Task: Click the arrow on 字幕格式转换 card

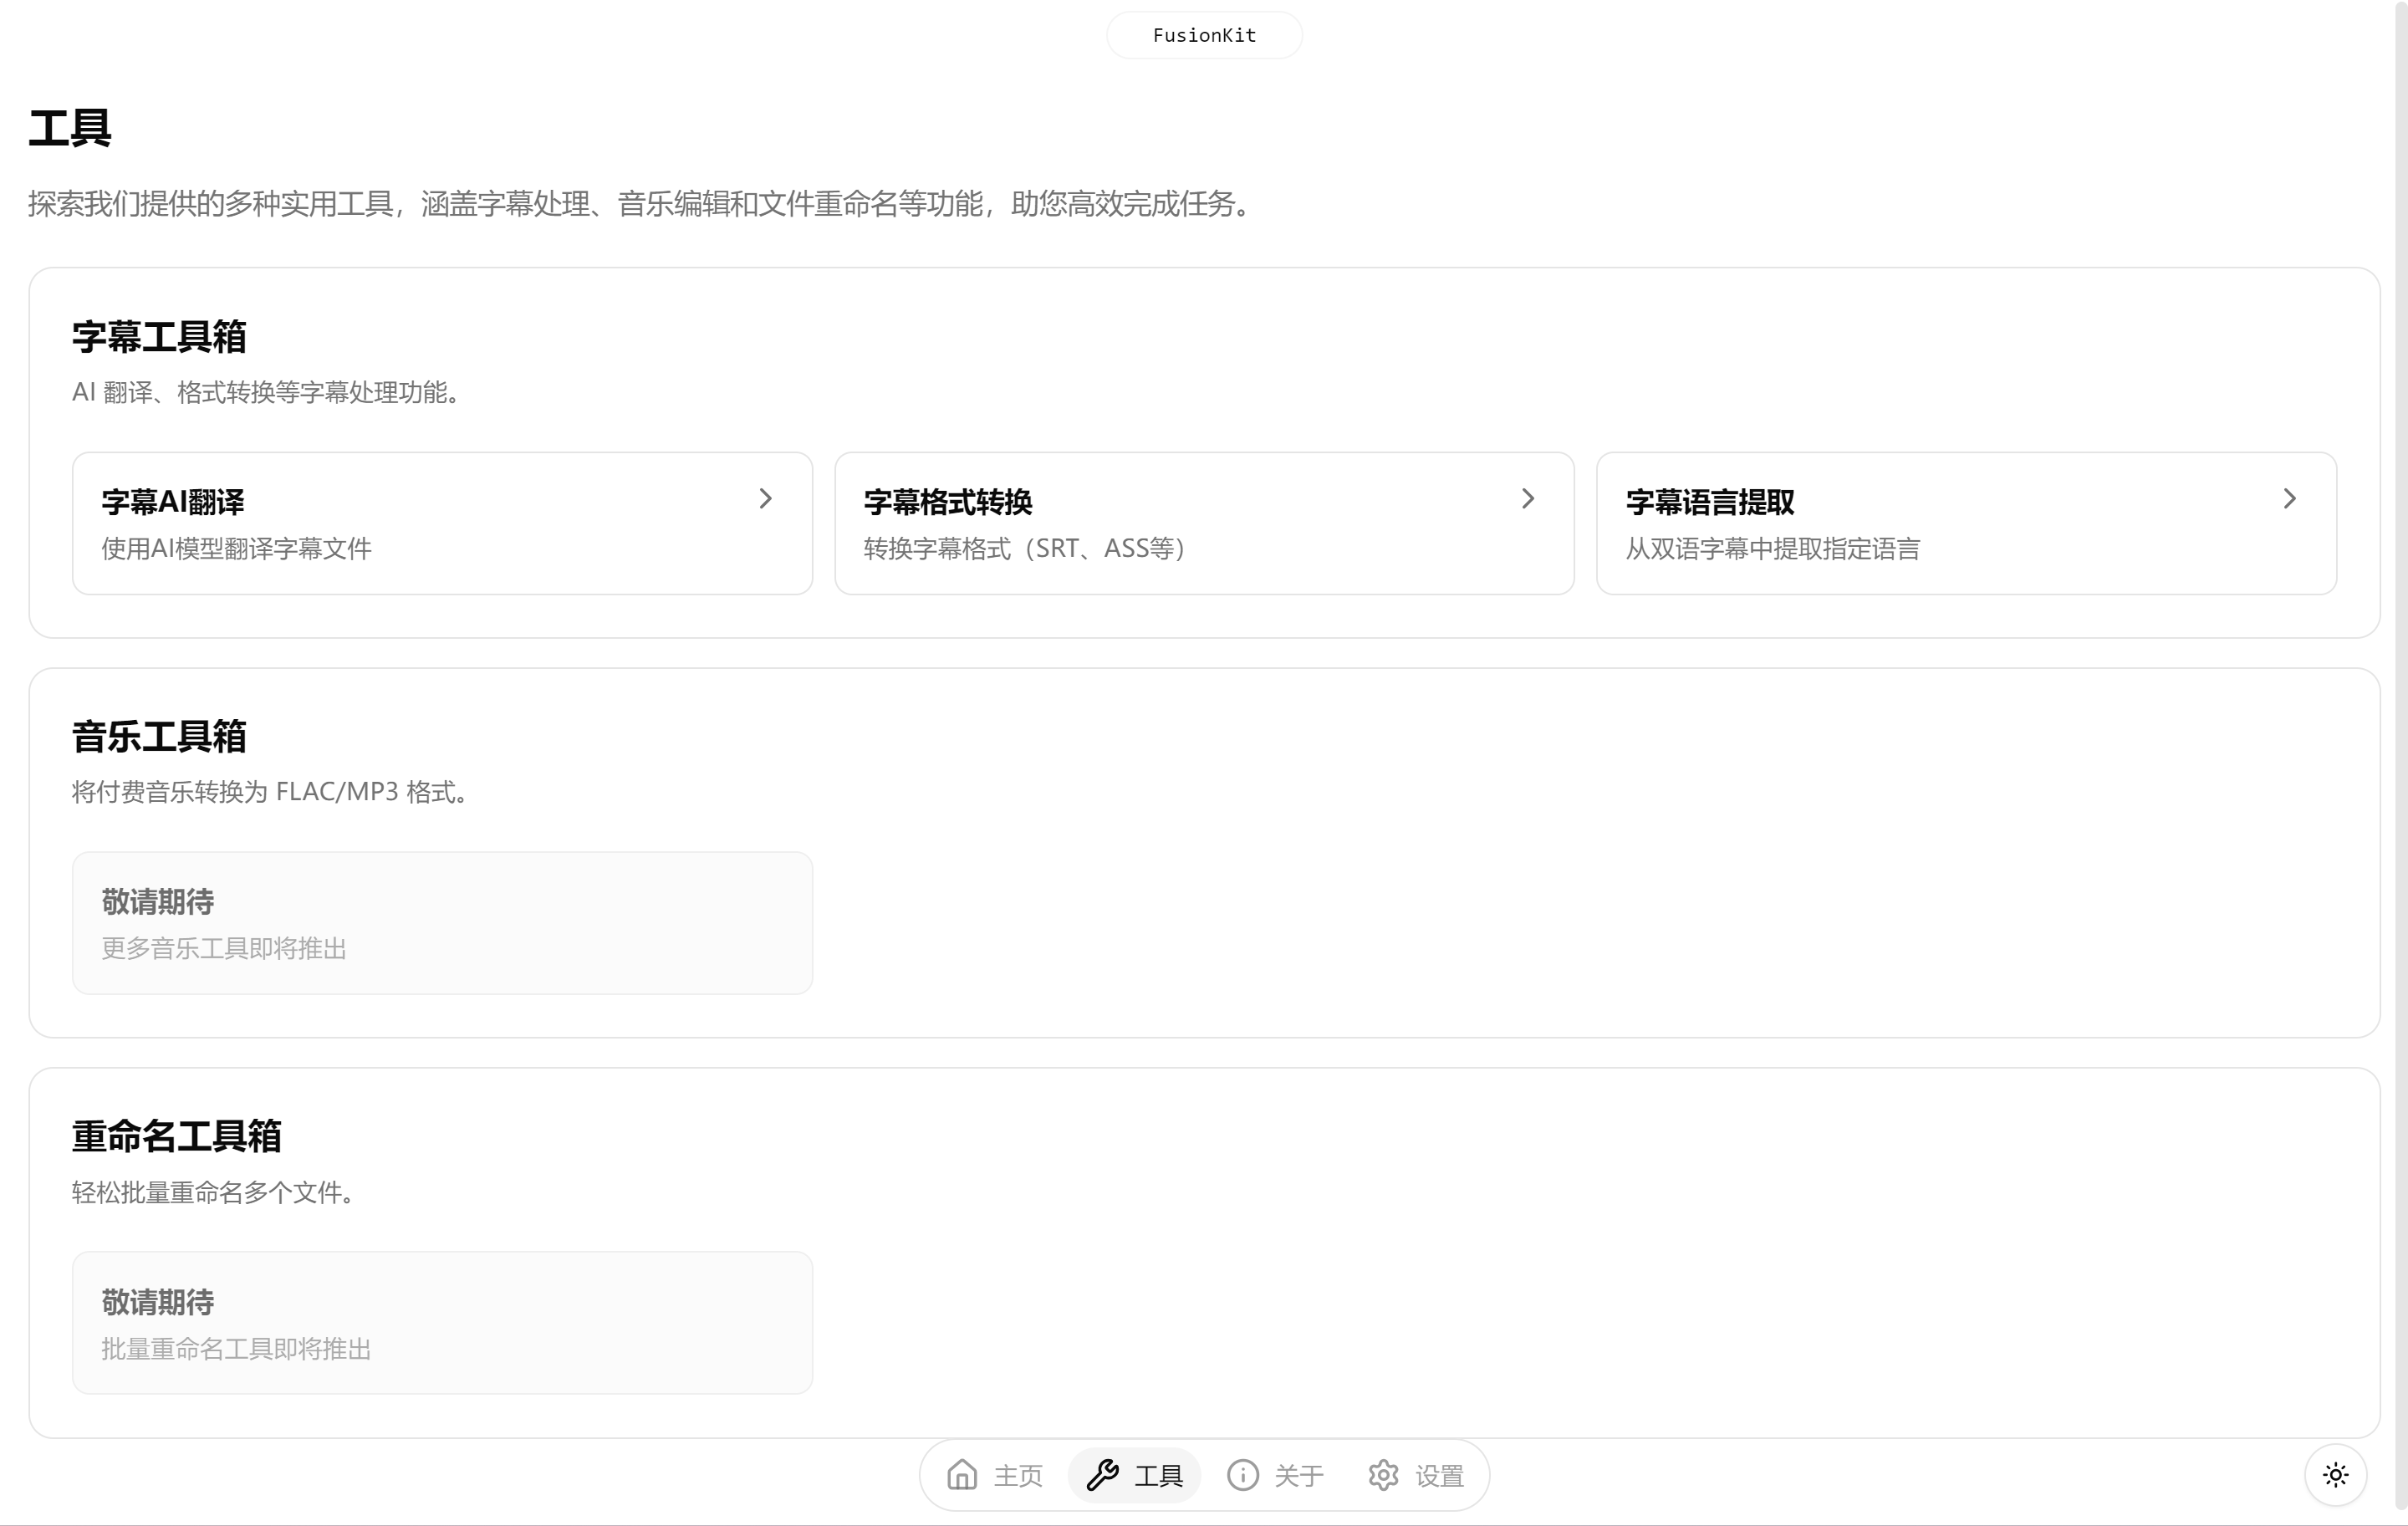Action: click(1527, 498)
